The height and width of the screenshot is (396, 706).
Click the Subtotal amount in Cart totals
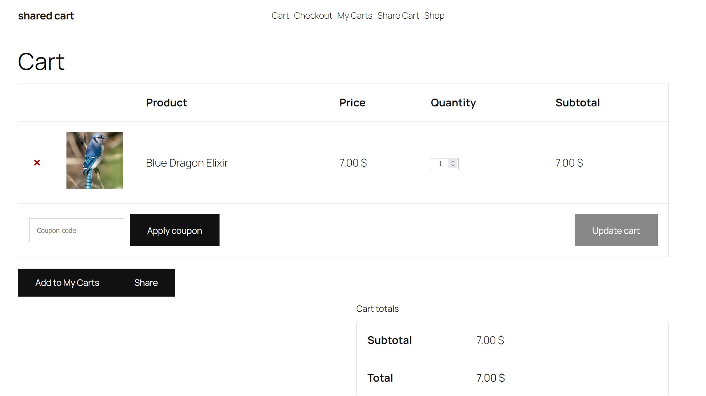(x=490, y=340)
